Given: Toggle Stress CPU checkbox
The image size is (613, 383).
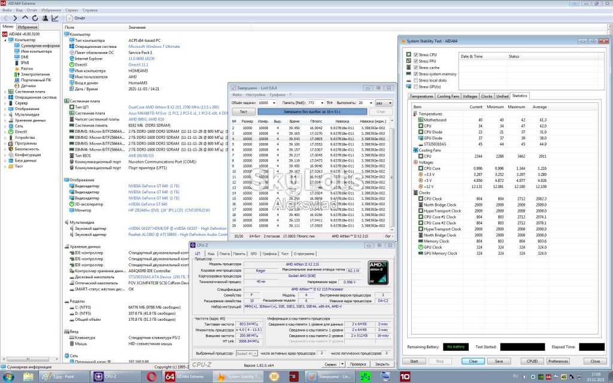Looking at the screenshot, I should [415, 54].
